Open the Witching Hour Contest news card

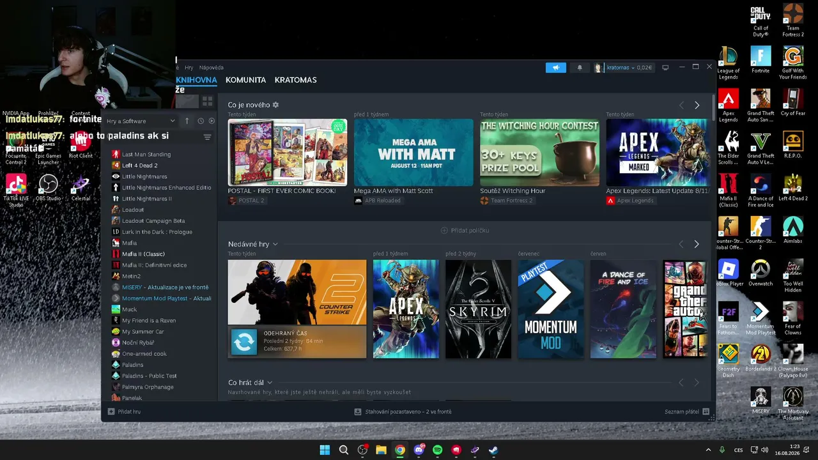point(540,153)
